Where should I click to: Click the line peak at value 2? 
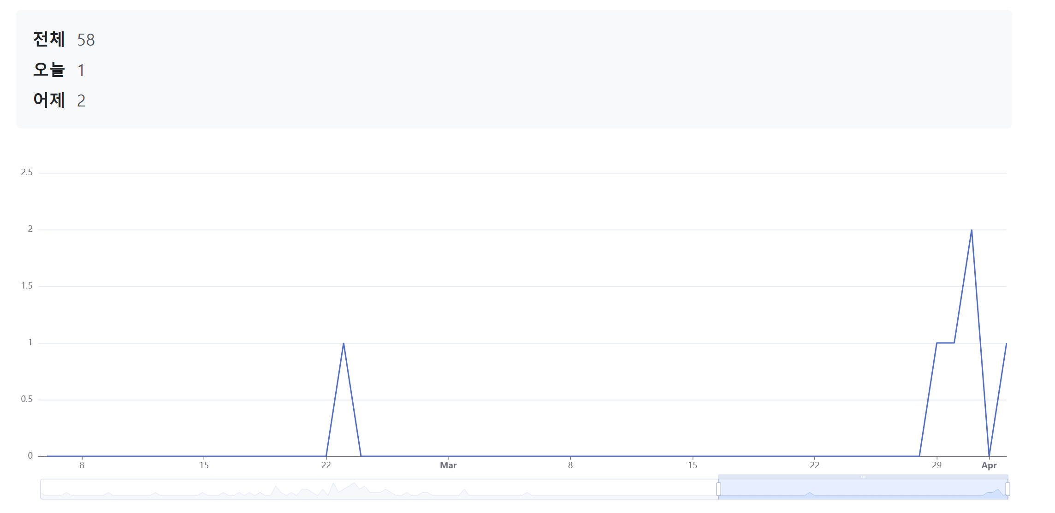[972, 230]
